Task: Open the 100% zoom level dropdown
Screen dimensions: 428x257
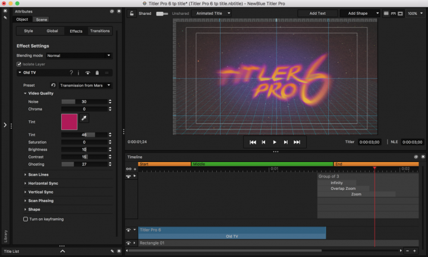Action: 415,13
